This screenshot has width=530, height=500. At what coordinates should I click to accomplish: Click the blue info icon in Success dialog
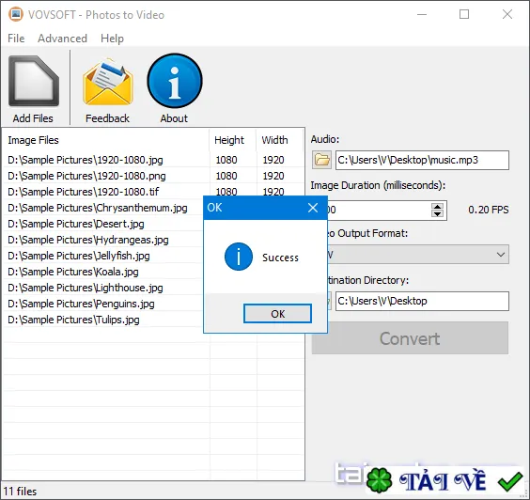(239, 257)
